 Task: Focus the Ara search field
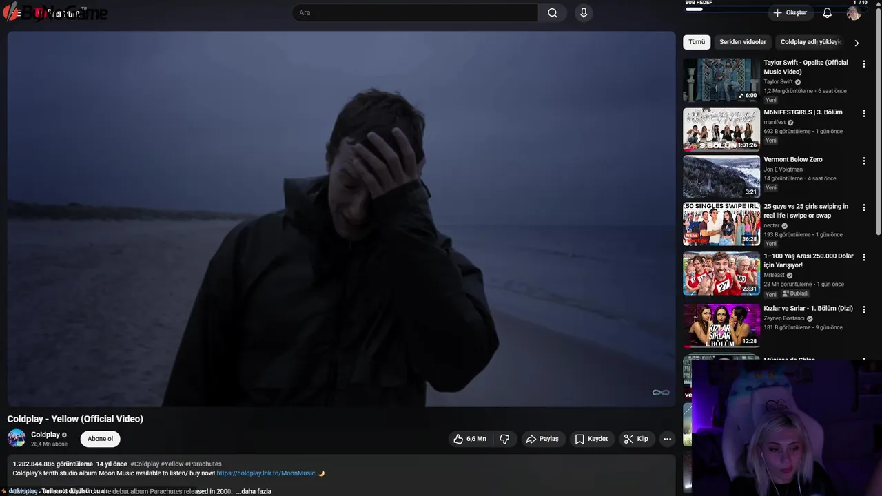point(416,13)
